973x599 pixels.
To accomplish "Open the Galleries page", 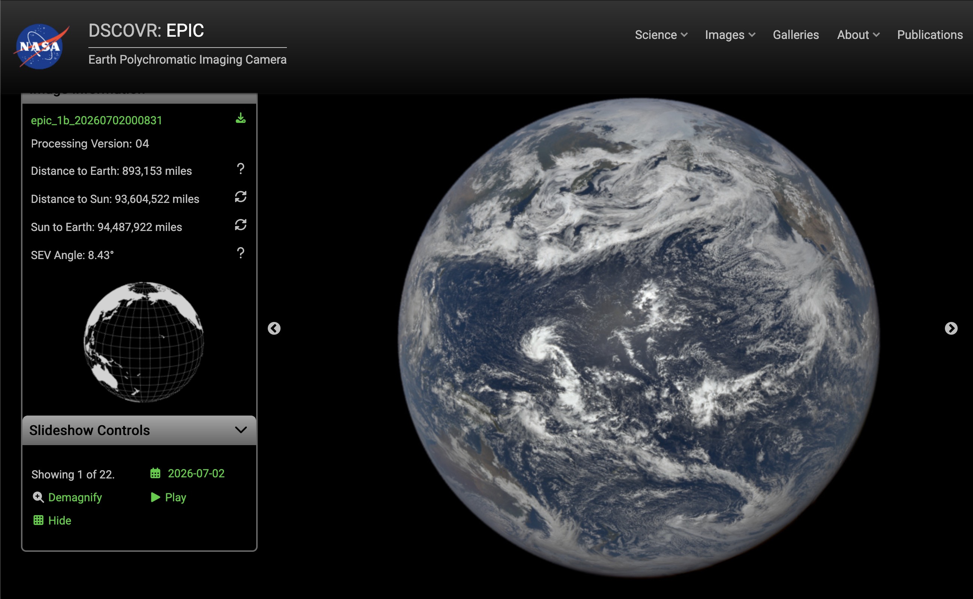I will (795, 35).
